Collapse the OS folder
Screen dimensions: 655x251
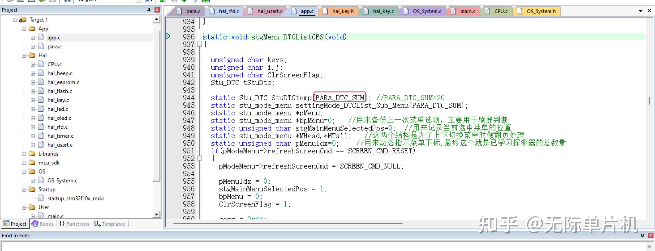(x=24, y=172)
